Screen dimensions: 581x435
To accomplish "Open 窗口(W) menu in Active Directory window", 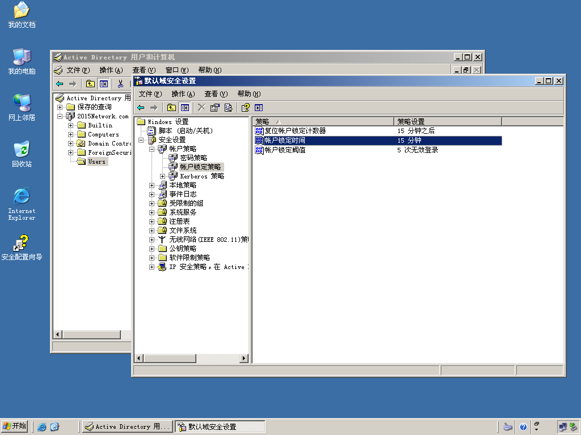I will point(177,70).
